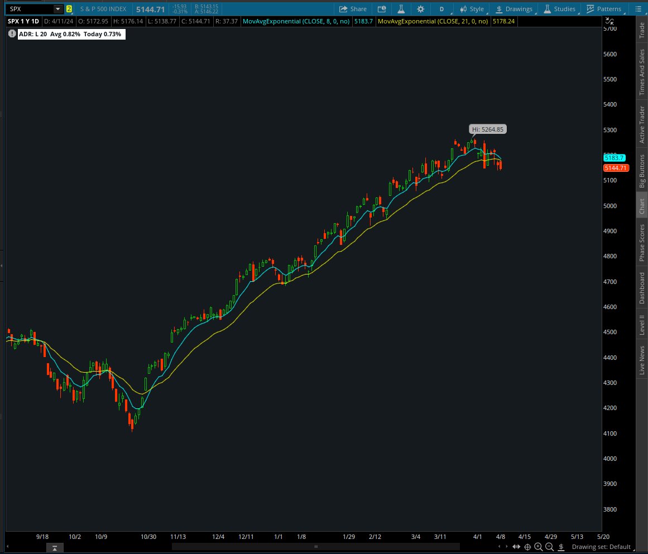Open the chart list menu icon
Screen dimensions: 648x554
[x=637, y=9]
